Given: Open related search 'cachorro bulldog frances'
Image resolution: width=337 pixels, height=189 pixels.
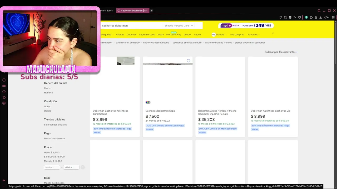Looking at the screenshot, I should tap(219, 43).
